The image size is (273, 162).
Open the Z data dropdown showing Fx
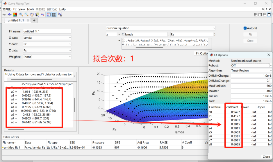coord(47,51)
